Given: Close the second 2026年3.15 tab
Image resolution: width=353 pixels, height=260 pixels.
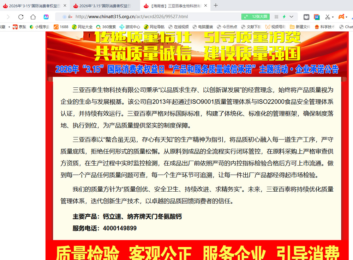Looking at the screenshot, I should (x=136, y=6).
